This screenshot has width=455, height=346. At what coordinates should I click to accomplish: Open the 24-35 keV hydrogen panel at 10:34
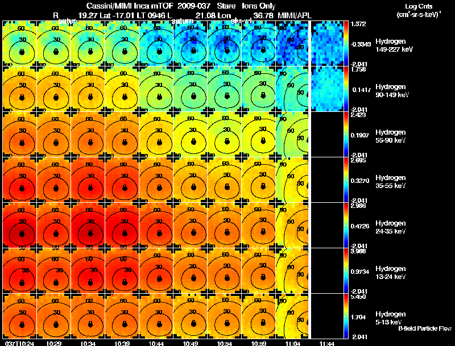tap(88, 225)
